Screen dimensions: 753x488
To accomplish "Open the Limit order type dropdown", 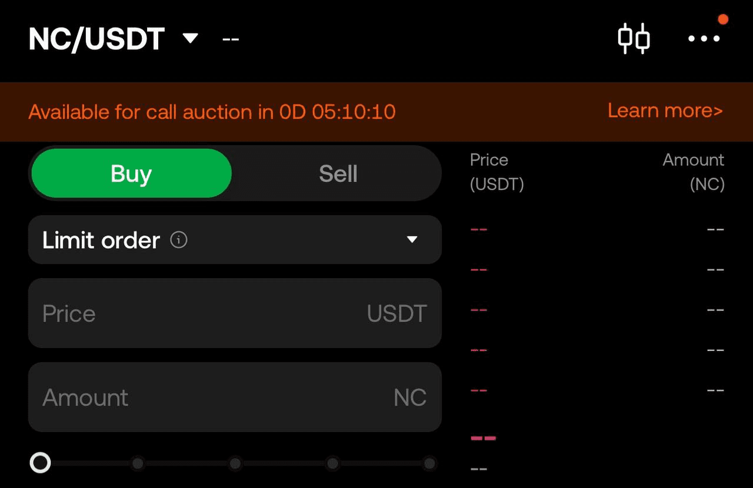I will coord(412,240).
